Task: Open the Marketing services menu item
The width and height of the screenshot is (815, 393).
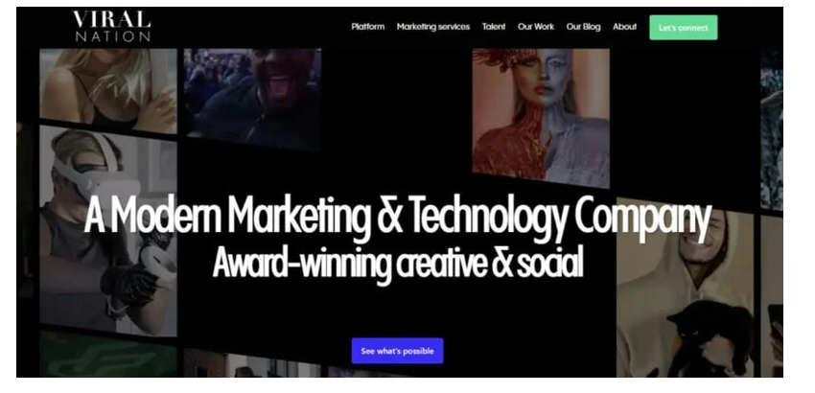Action: (x=433, y=27)
